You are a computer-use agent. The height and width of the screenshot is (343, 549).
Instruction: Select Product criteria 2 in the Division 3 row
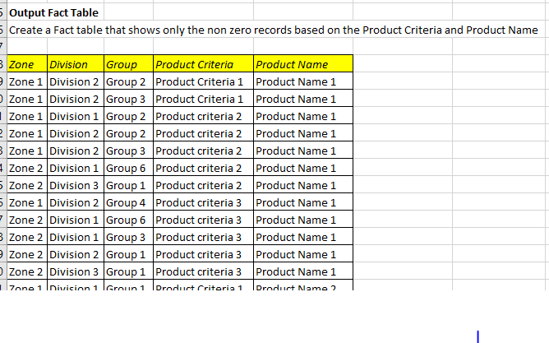pos(204,185)
